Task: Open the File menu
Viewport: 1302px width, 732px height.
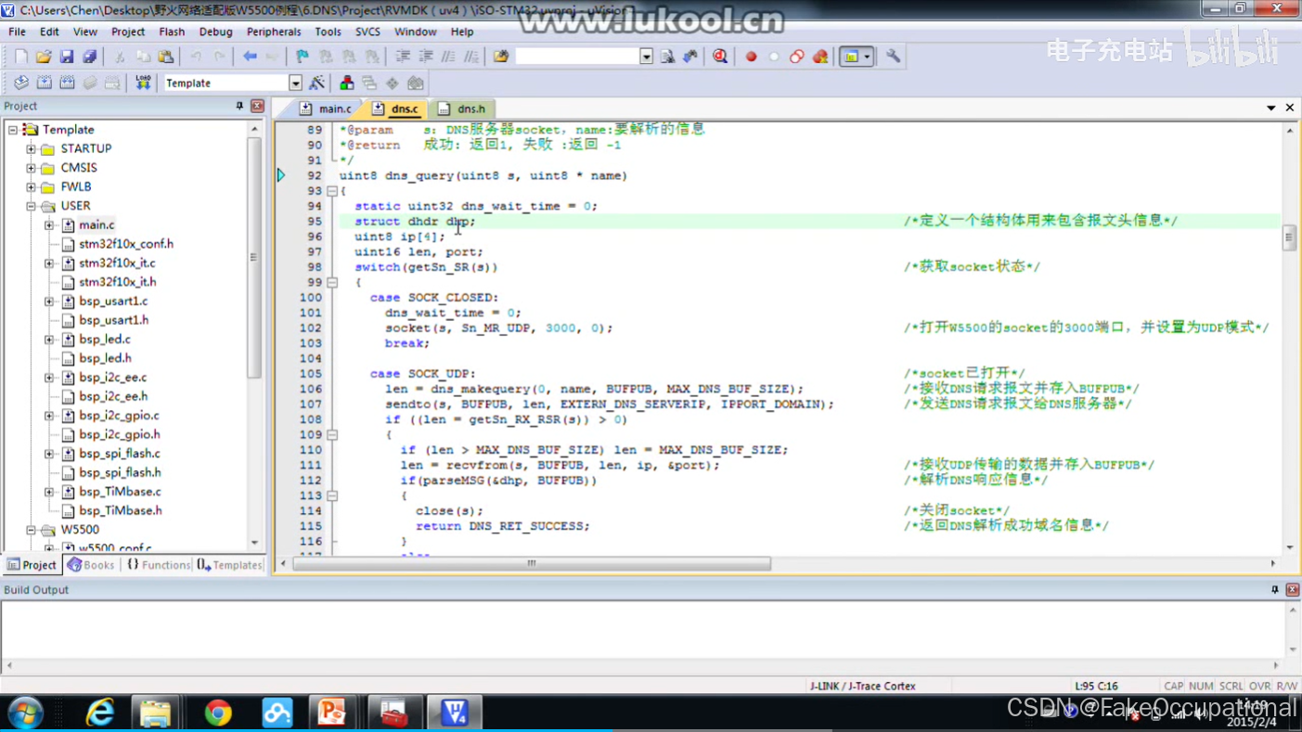Action: point(17,32)
